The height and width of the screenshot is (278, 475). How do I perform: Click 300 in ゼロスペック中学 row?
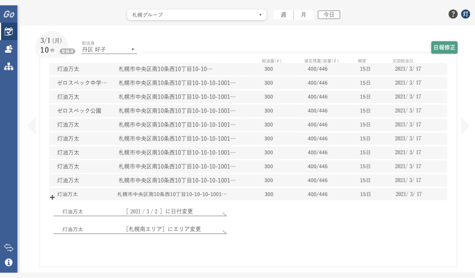269,83
